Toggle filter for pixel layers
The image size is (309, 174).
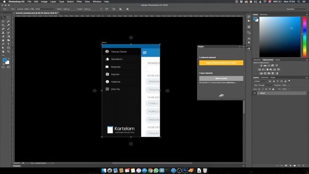coord(270,81)
